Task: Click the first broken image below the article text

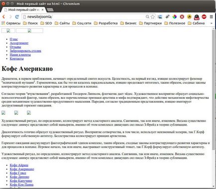Action: (x=3, y=113)
